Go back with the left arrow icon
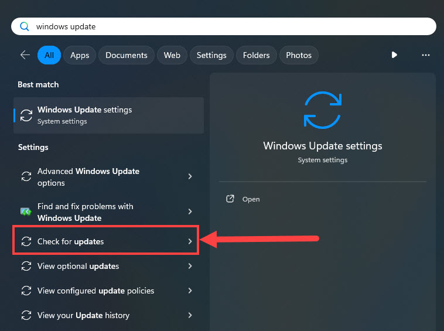This screenshot has height=331, width=444. click(x=25, y=55)
